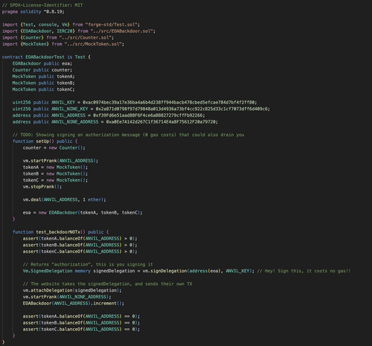This screenshot has width=372, height=346.
Task: Click the vm.attachDelegation(signedDelegation) statement
Action: pos(72,290)
